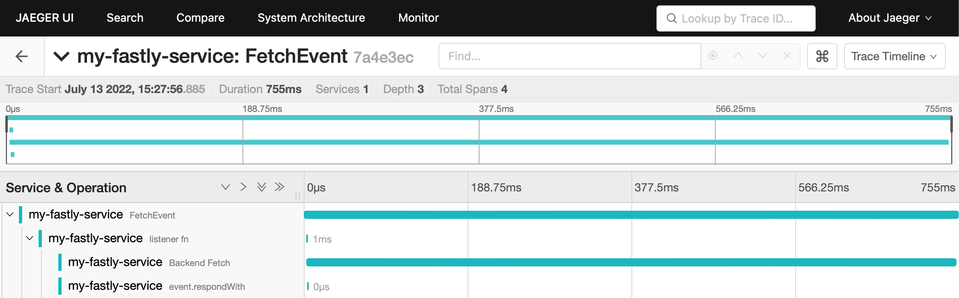Open the System Architecture page
Viewport: 959px width, 298px height.
point(311,18)
